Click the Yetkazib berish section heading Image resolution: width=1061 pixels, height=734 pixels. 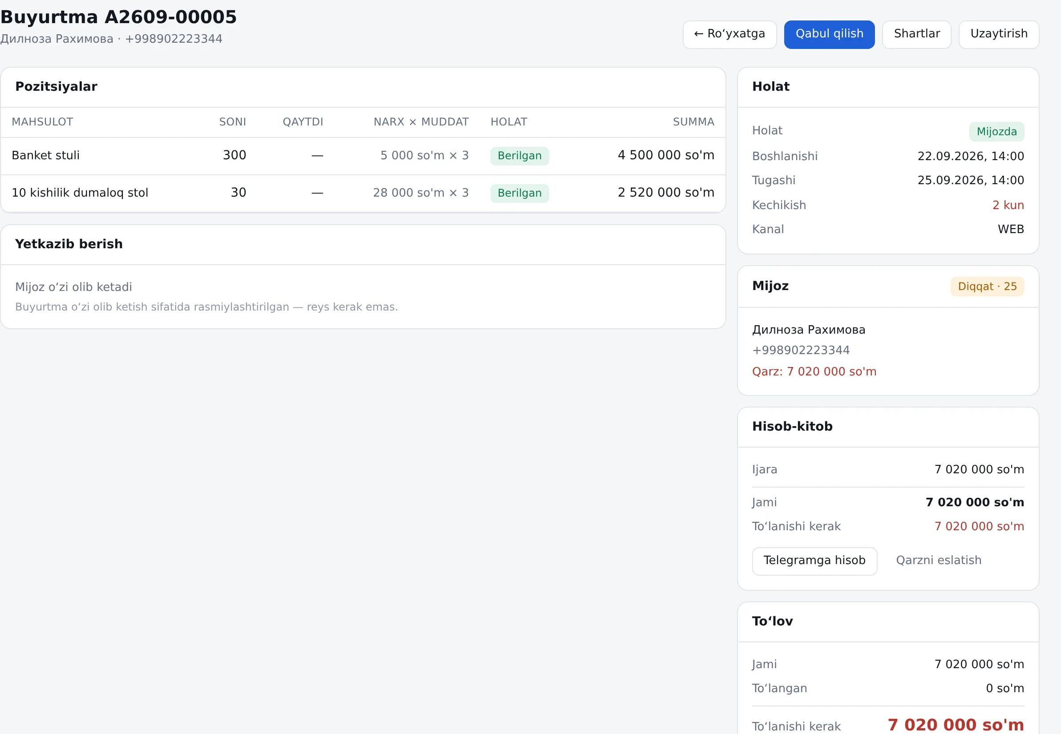point(69,244)
